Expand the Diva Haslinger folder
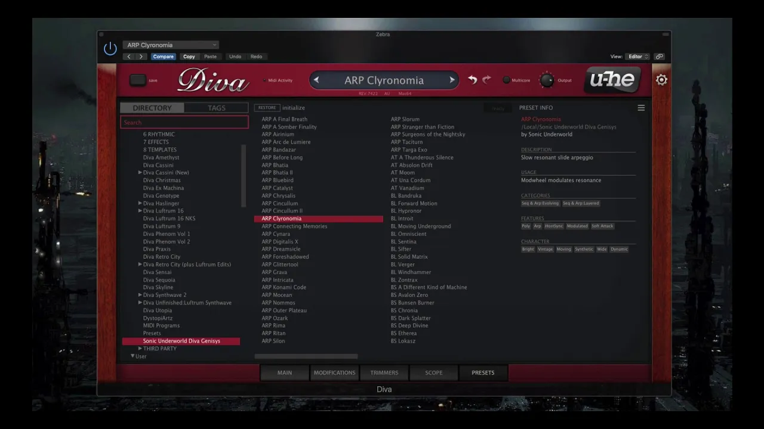This screenshot has width=764, height=429. tap(140, 203)
